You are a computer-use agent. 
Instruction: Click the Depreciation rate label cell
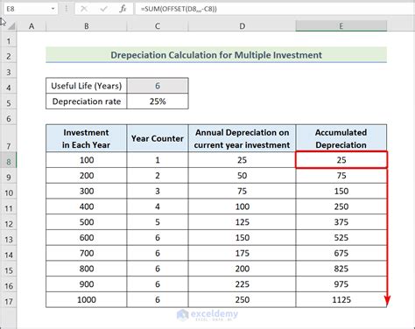87,101
